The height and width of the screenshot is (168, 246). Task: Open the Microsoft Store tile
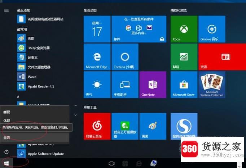coord(184,85)
